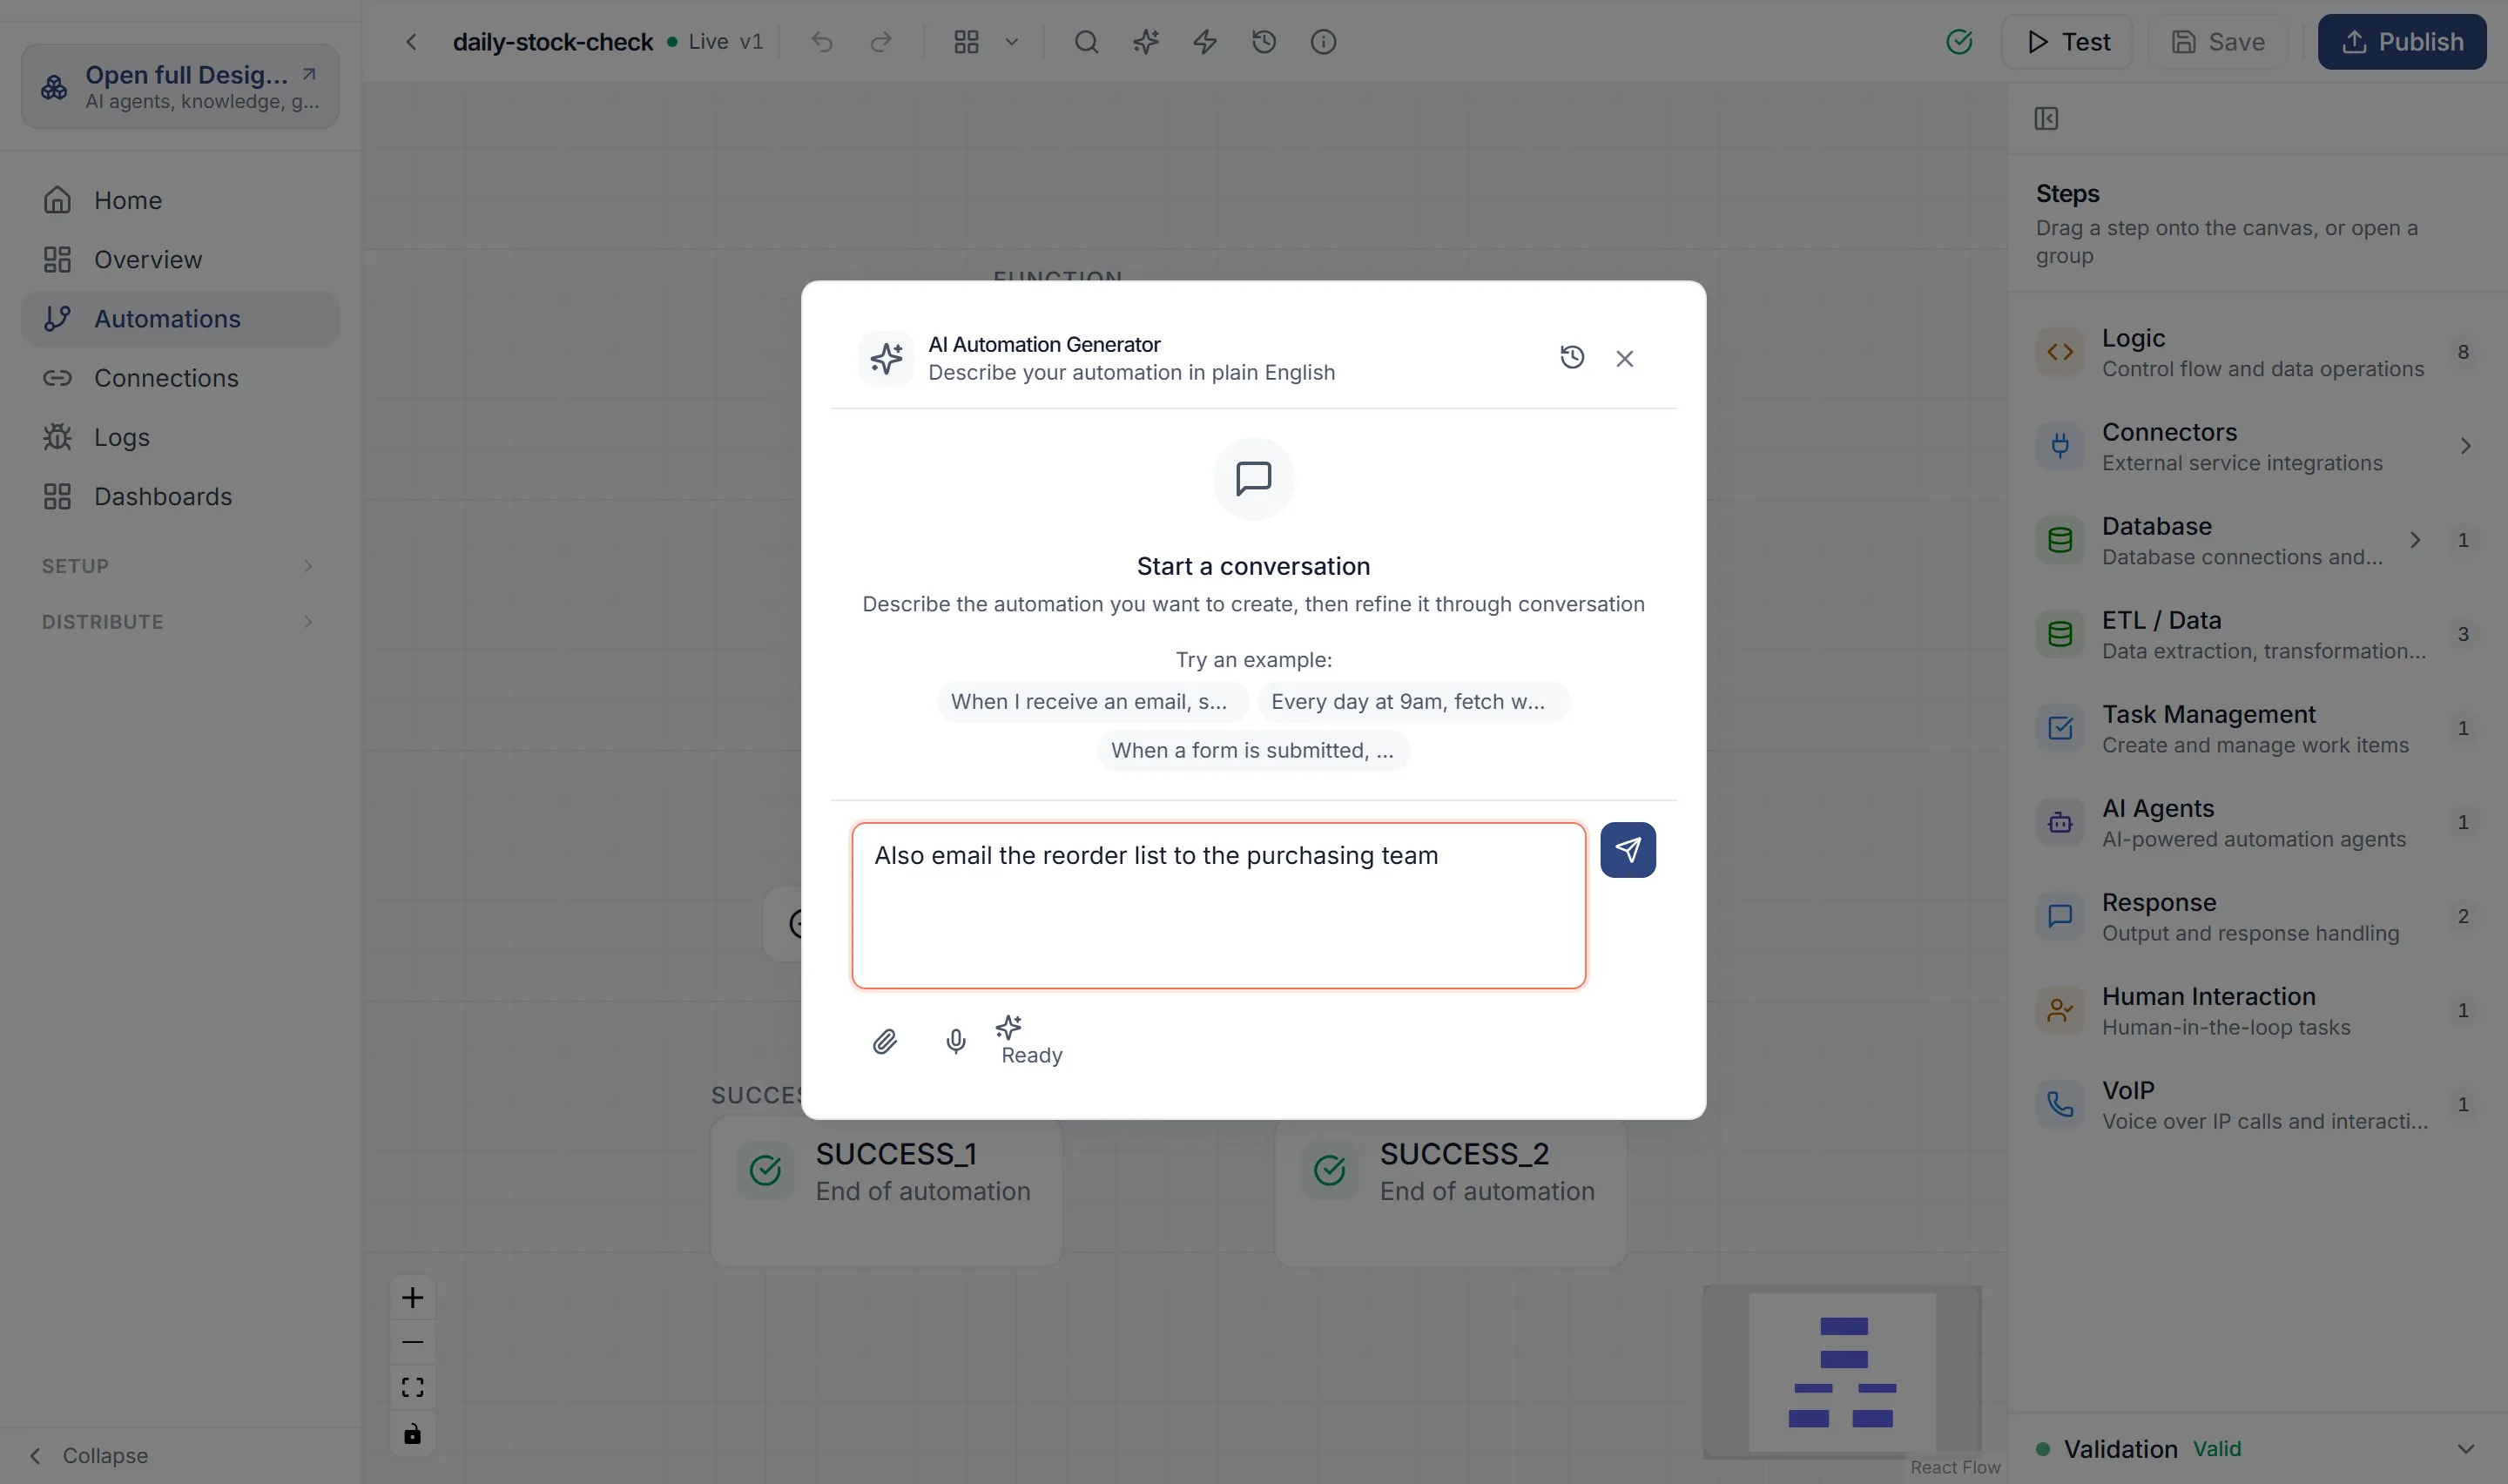The image size is (2508, 1484).
Task: Collapse the left sidebar
Action: (90, 1455)
